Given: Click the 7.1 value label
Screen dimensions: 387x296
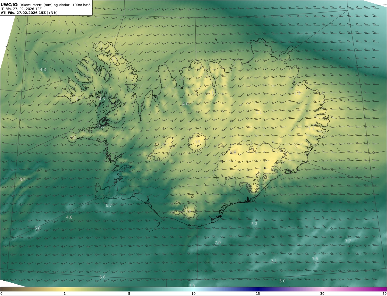Looking at the screenshot, I should pyautogui.click(x=274, y=261).
